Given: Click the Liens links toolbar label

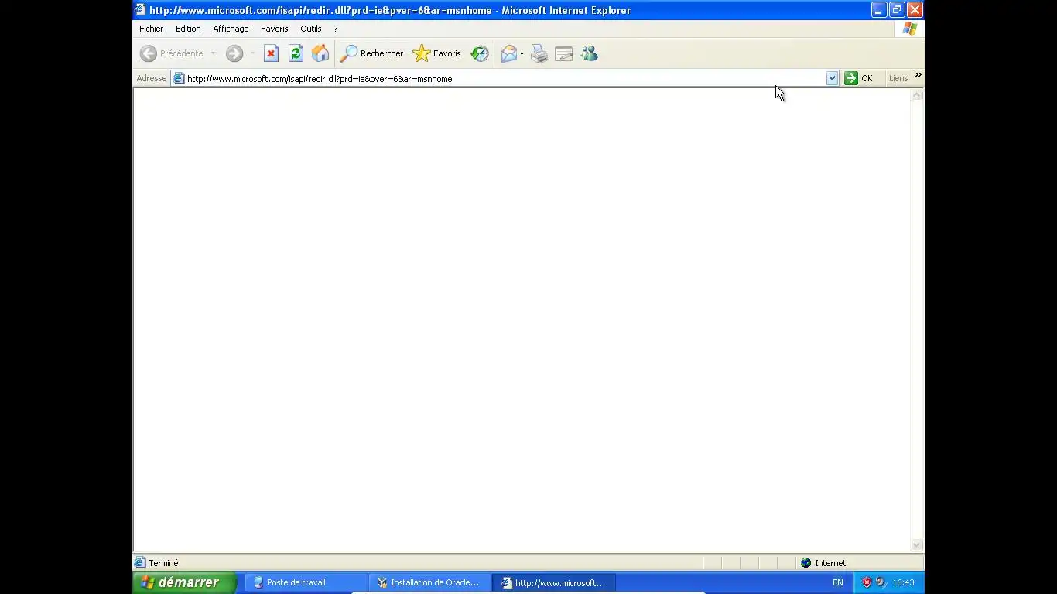Looking at the screenshot, I should point(898,78).
